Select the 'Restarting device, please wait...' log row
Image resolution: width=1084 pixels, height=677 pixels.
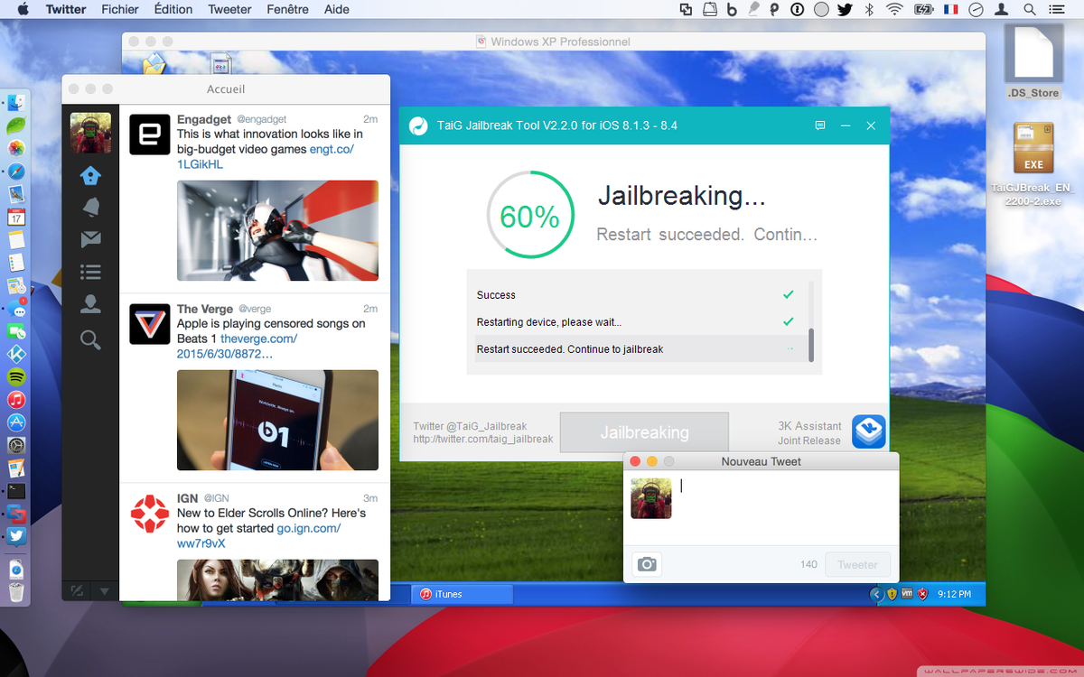click(x=639, y=322)
